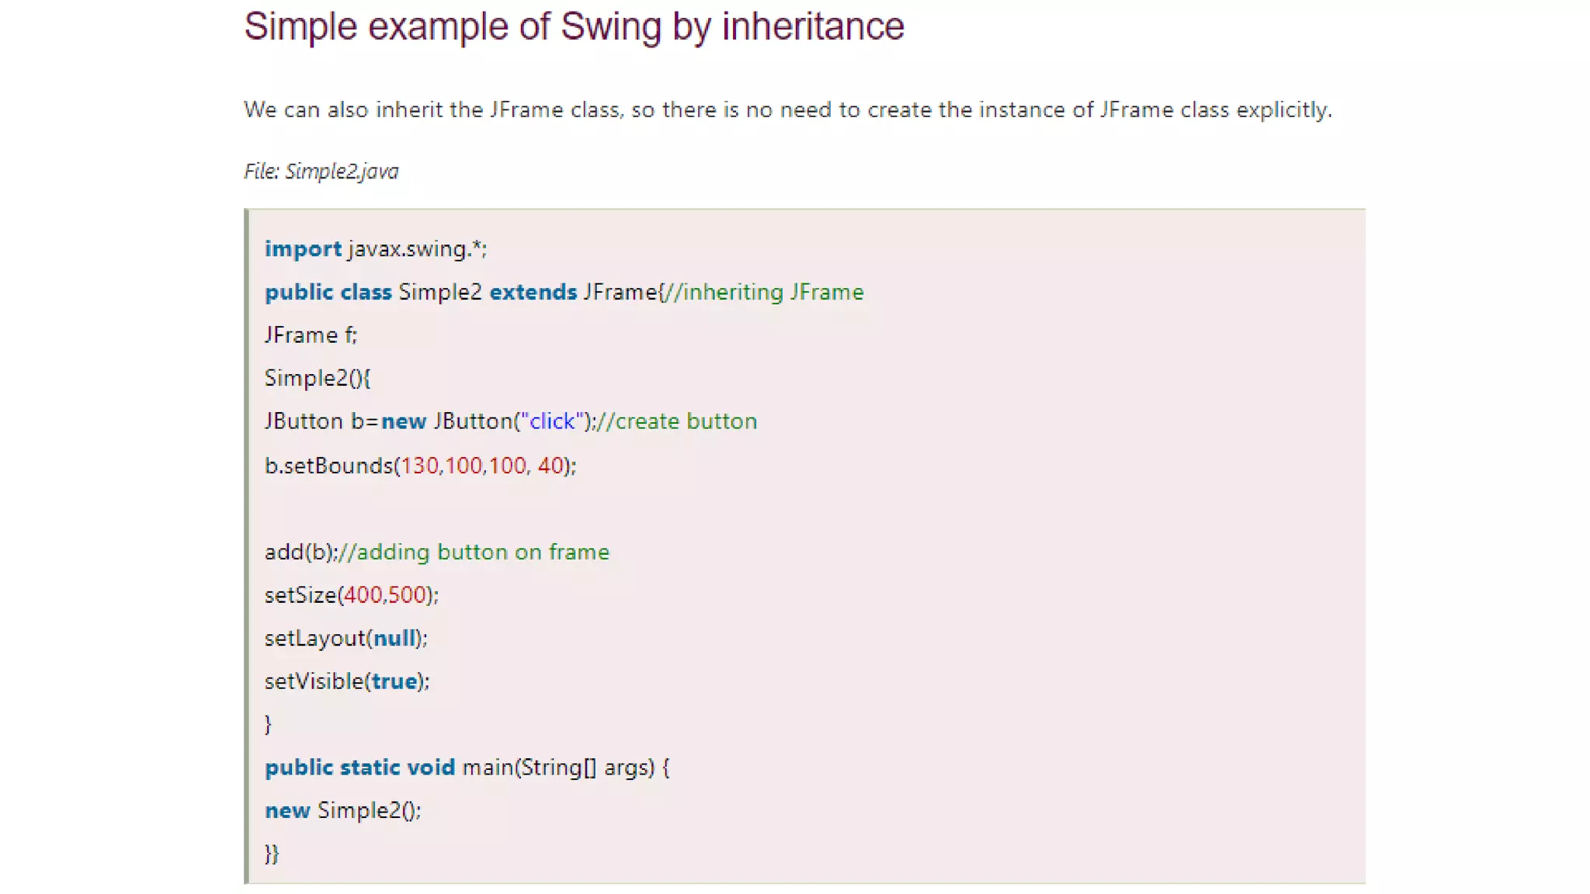
Task: Click the "click" string literal in JButton
Action: 552,421
